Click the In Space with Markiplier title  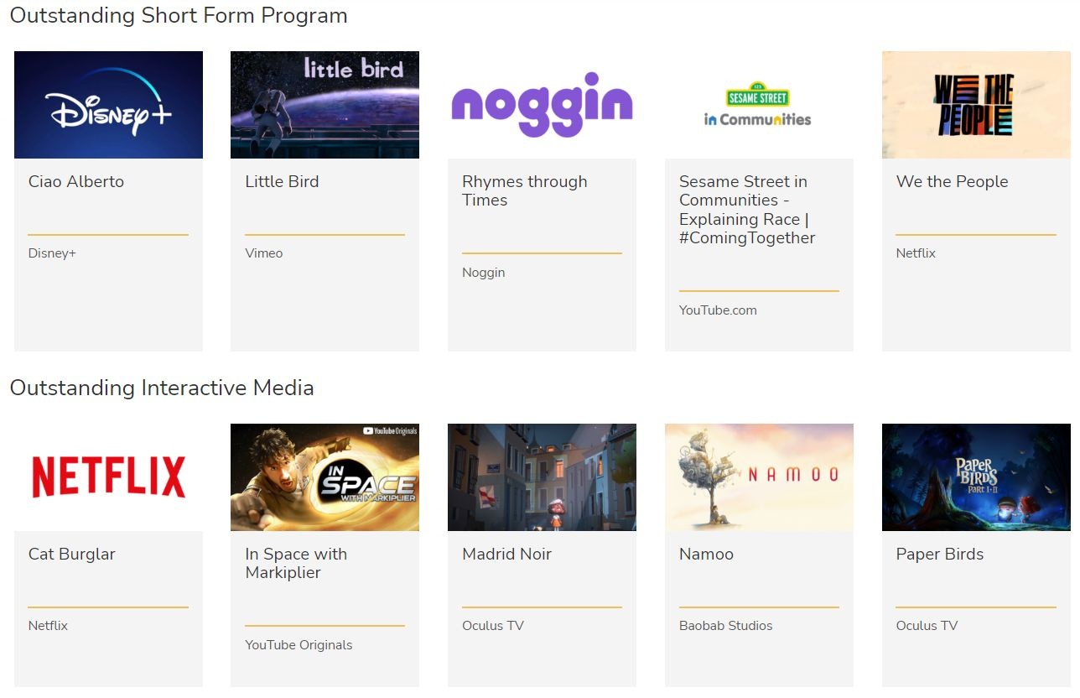click(x=295, y=564)
